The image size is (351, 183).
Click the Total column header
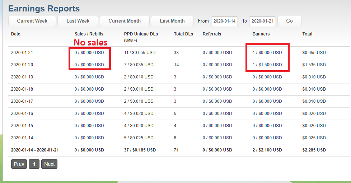pyautogui.click(x=307, y=34)
